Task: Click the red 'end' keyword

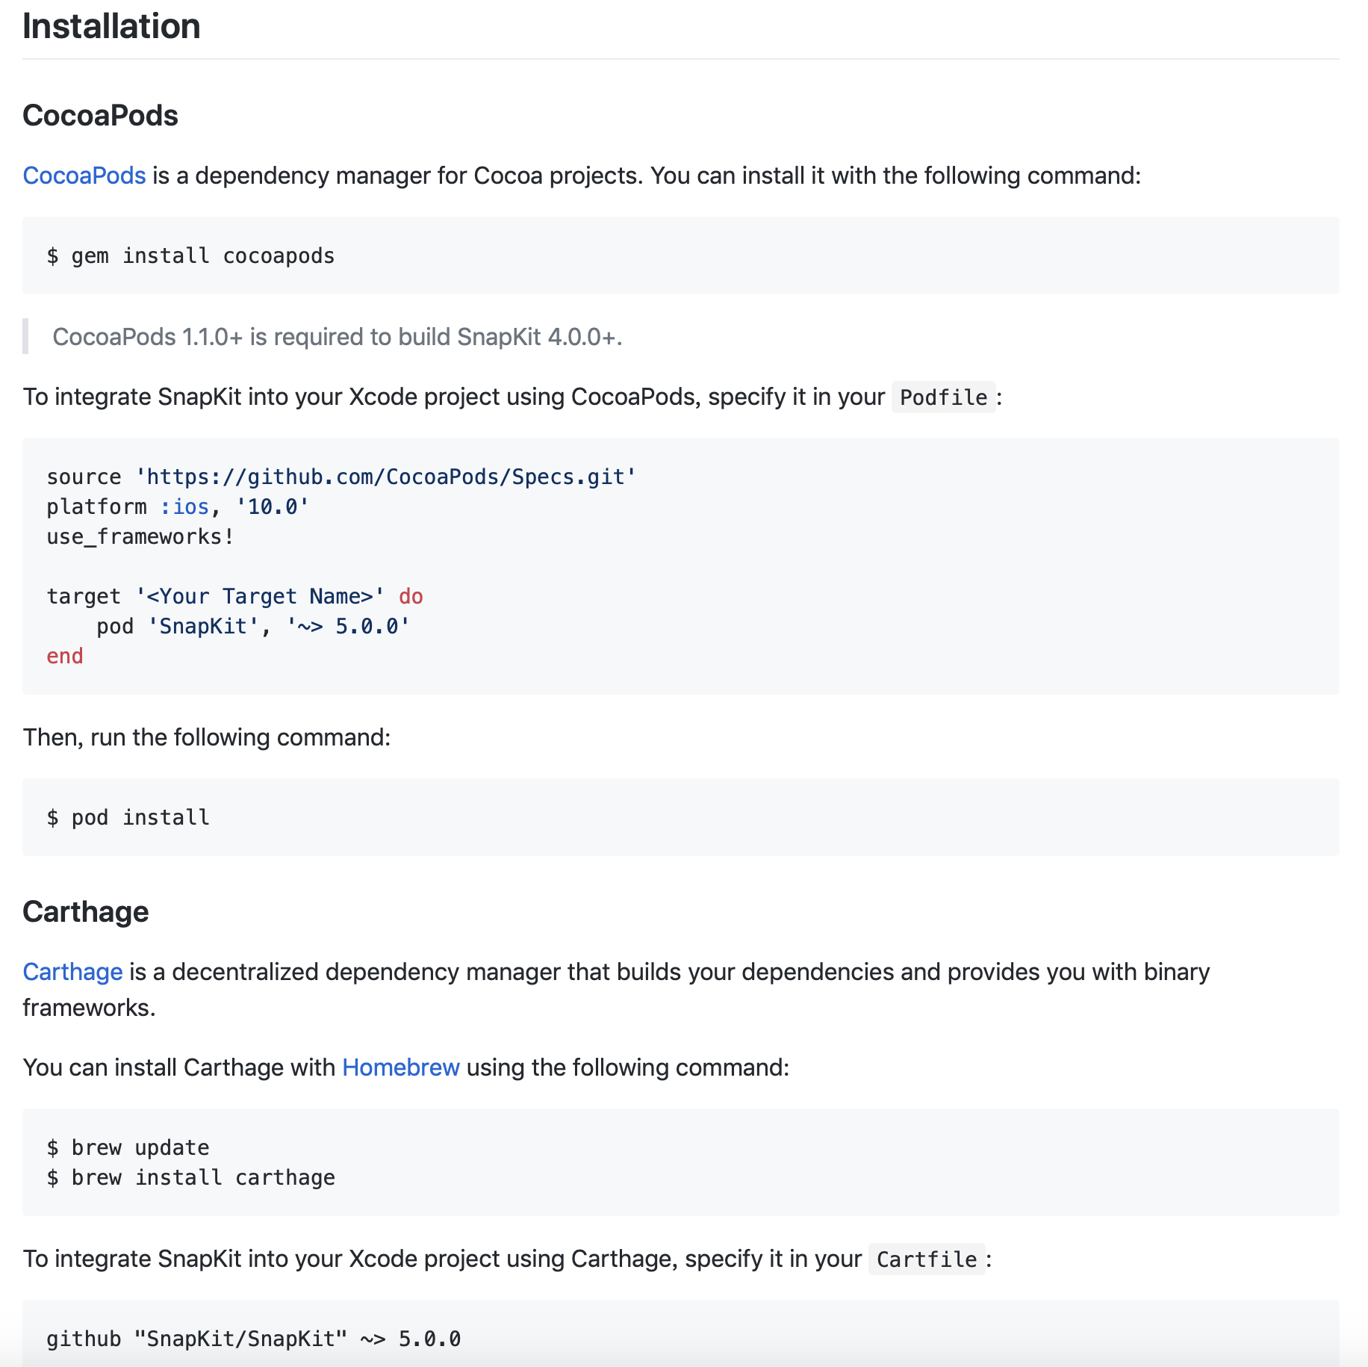Action: click(65, 656)
